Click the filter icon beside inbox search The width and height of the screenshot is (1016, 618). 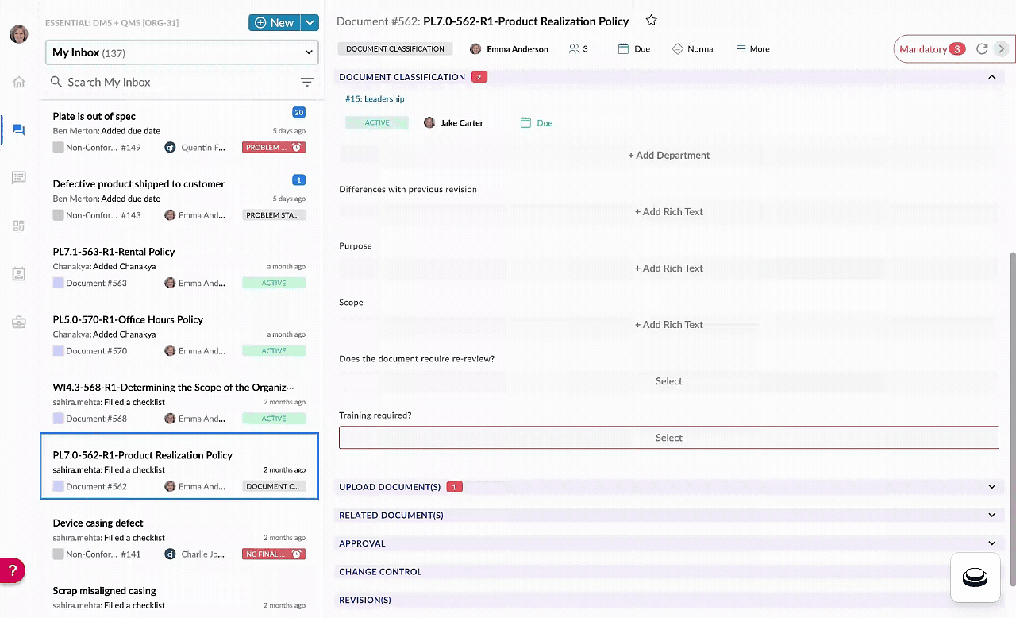point(307,82)
